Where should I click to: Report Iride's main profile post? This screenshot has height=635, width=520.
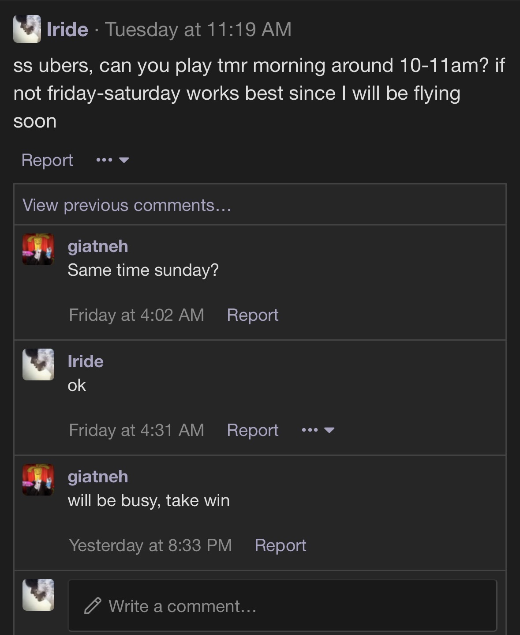[47, 160]
